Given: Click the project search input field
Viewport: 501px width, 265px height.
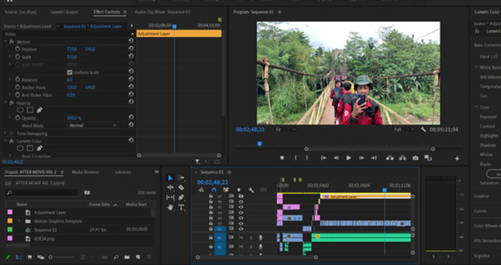Looking at the screenshot, I should click(44, 192).
